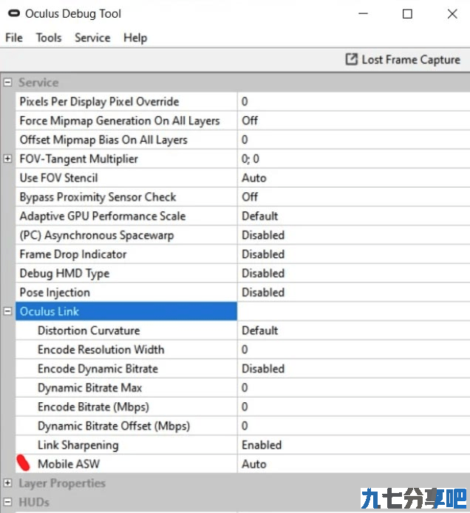
Task: Select the Pixels Per Display Pixel Override label
Action: point(100,102)
